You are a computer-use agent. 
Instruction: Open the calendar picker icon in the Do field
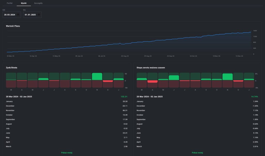tap(39, 15)
